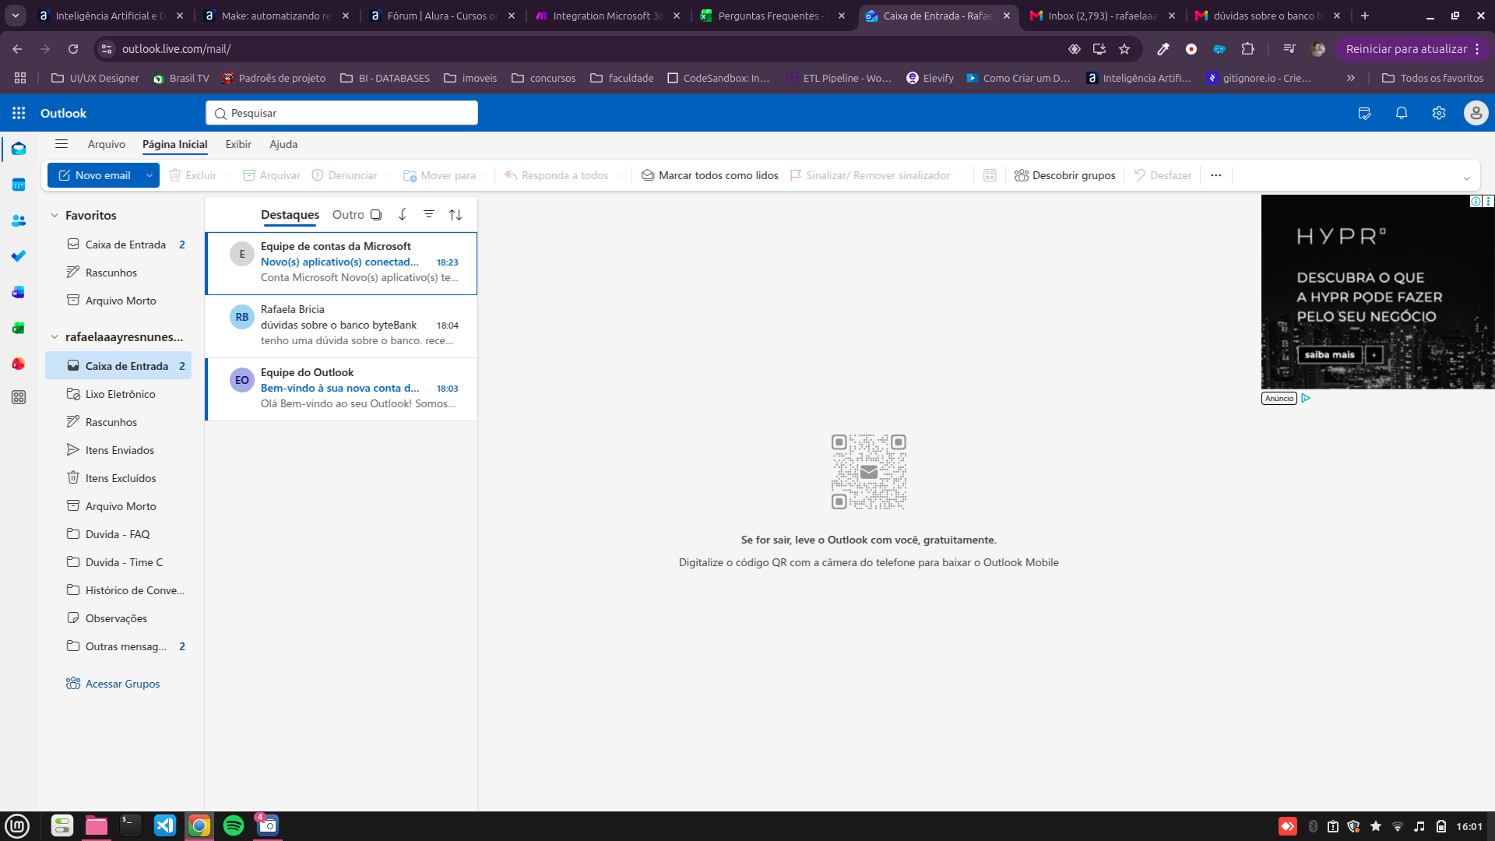Open the terminal from the taskbar
This screenshot has width=1495, height=841.
point(131,825)
